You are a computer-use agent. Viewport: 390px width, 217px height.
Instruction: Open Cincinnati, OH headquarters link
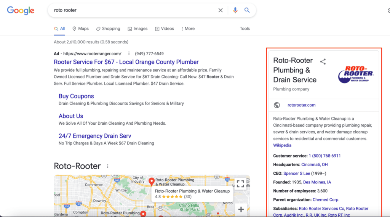click(314, 165)
